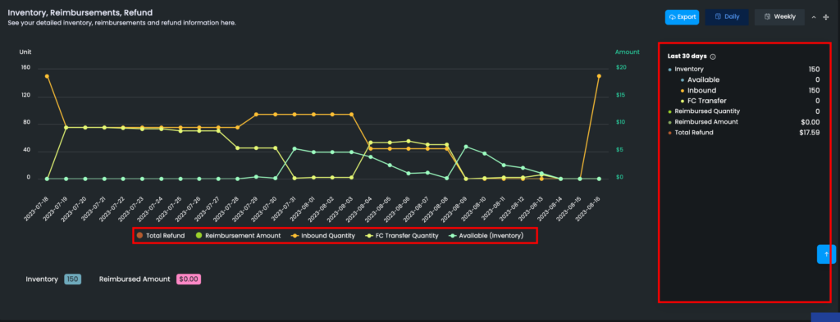This screenshot has height=322, width=840.
Task: Click the info icon beside Last 30 days
Action: [x=713, y=57]
